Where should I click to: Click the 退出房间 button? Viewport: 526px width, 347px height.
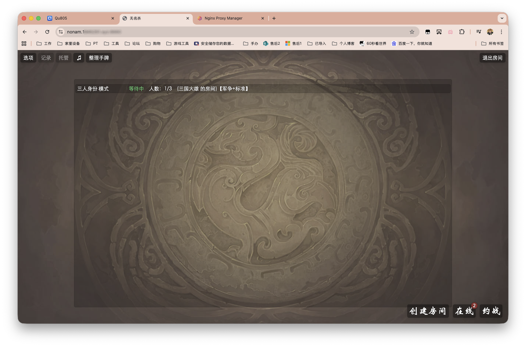click(x=492, y=58)
